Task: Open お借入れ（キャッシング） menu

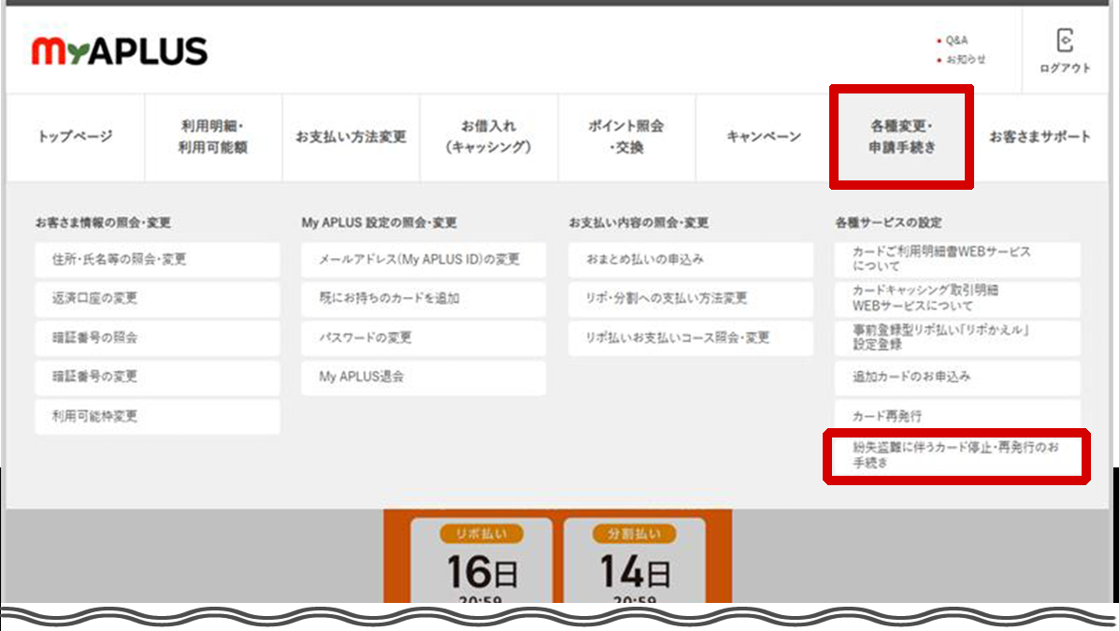Action: [x=488, y=136]
